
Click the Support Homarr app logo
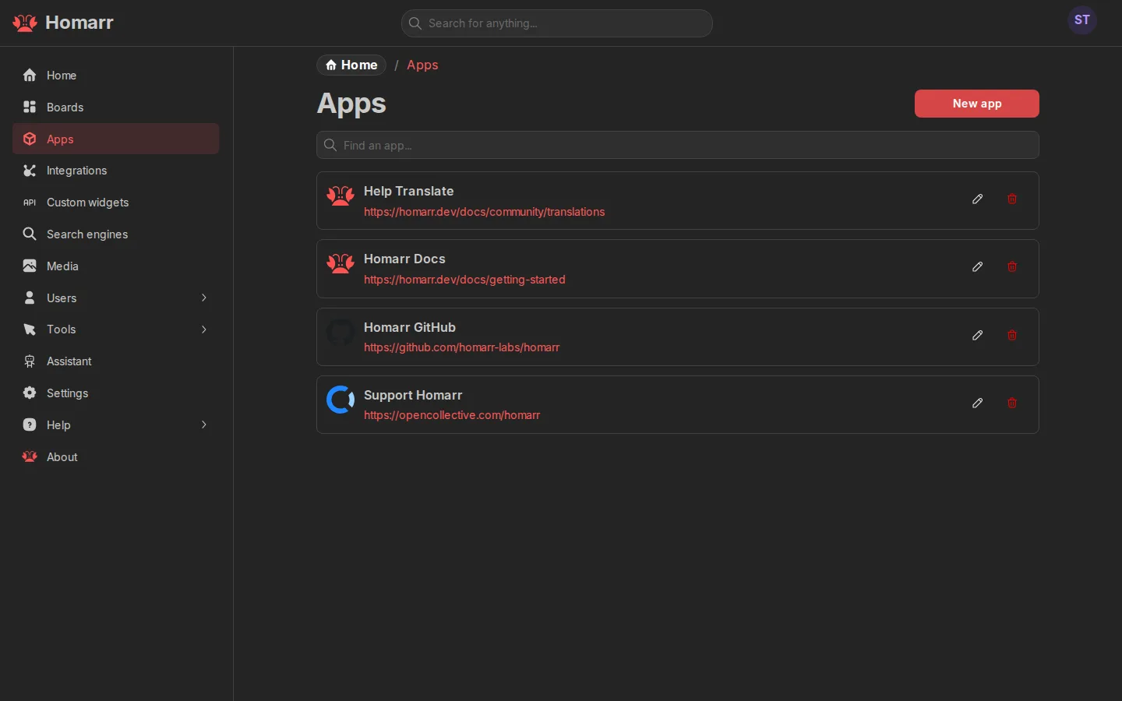click(x=340, y=400)
